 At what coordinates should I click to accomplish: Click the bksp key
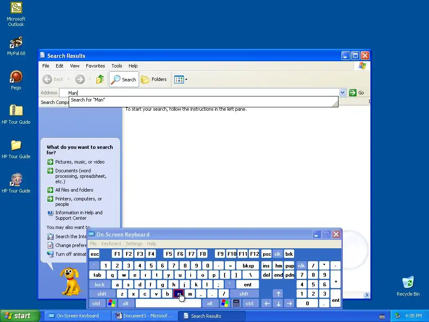(x=248, y=266)
